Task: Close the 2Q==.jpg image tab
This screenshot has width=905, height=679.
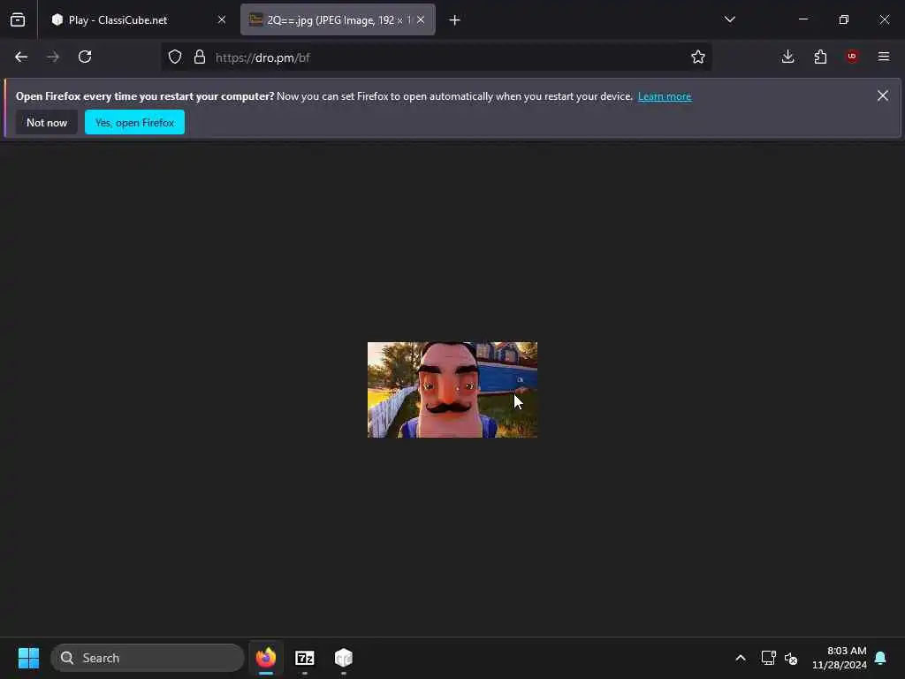Action: (x=421, y=19)
